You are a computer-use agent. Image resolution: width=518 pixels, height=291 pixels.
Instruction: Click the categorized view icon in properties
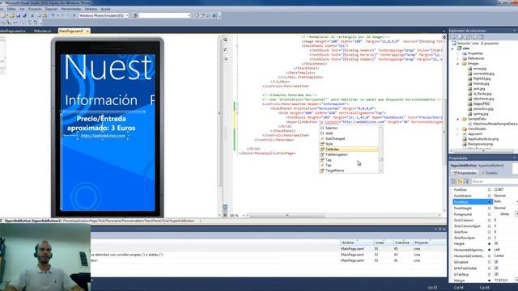[x=453, y=181]
